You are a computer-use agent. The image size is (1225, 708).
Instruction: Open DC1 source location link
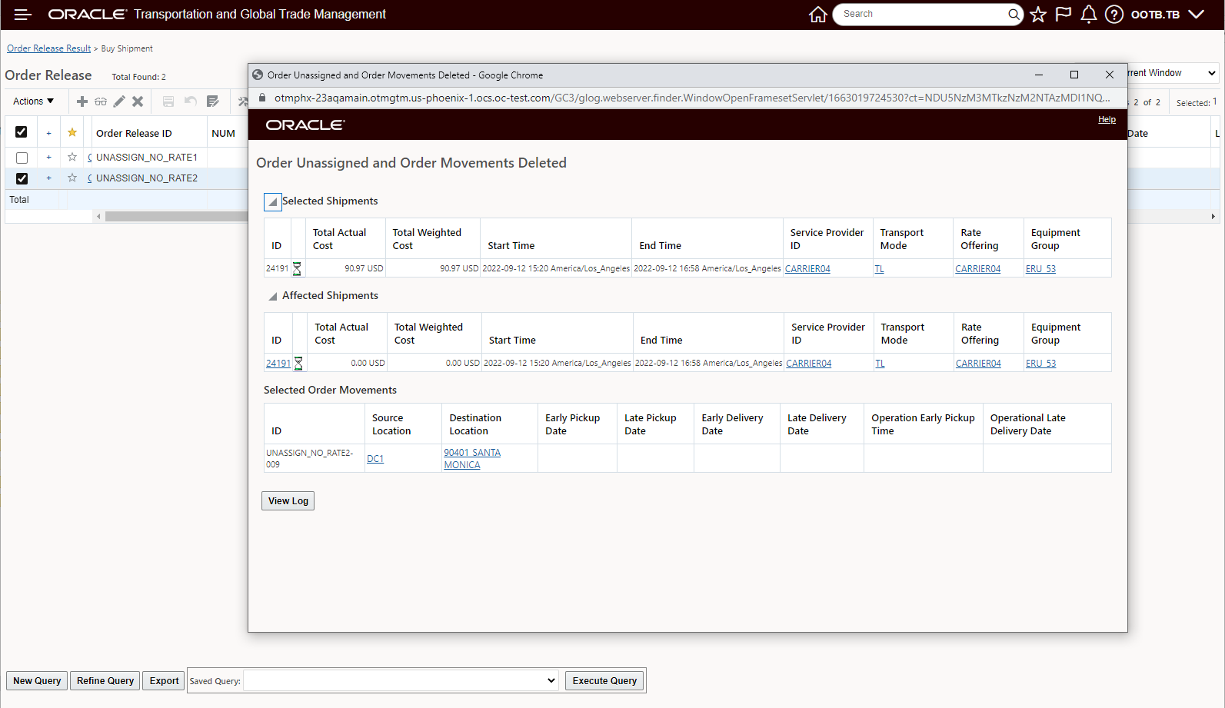tap(375, 459)
